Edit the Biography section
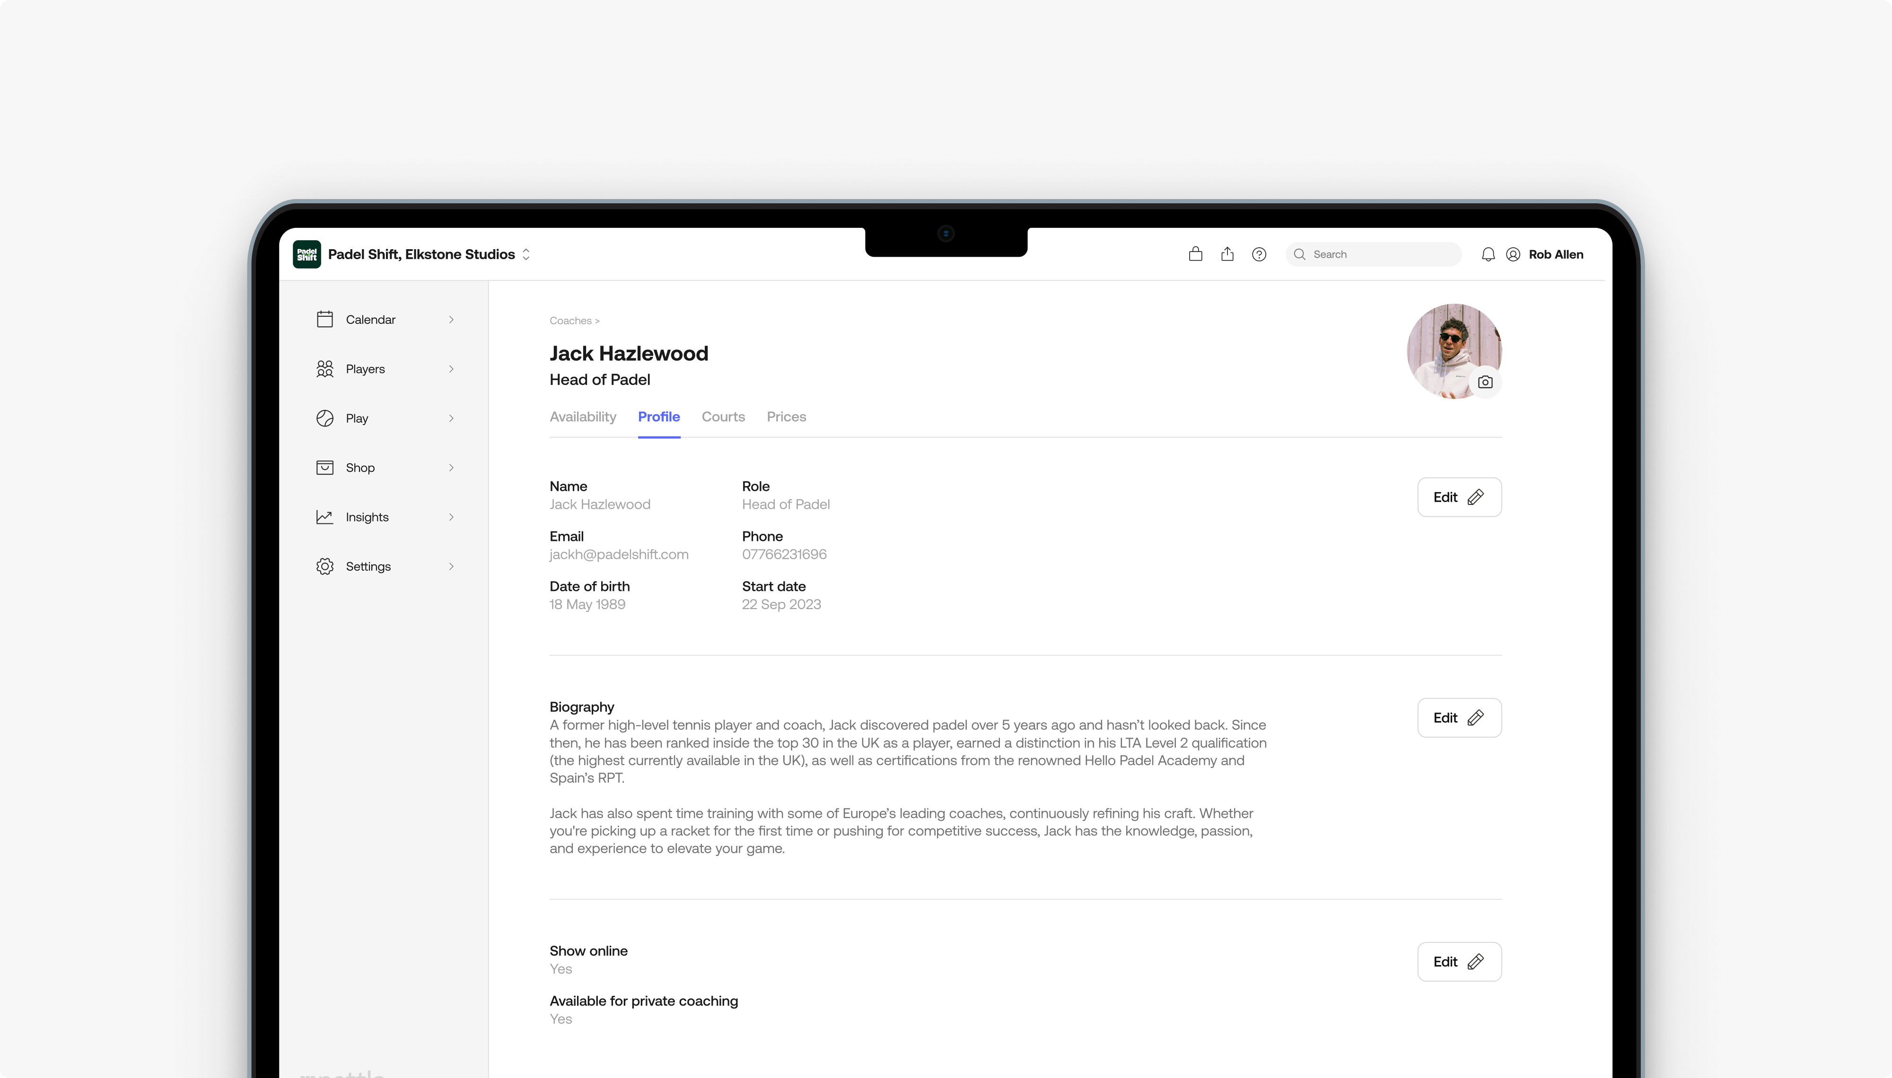Viewport: 1892px width, 1078px height. tap(1459, 717)
